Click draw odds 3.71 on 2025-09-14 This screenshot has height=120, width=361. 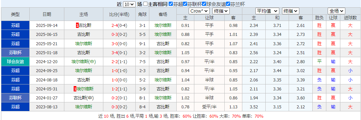277,26
